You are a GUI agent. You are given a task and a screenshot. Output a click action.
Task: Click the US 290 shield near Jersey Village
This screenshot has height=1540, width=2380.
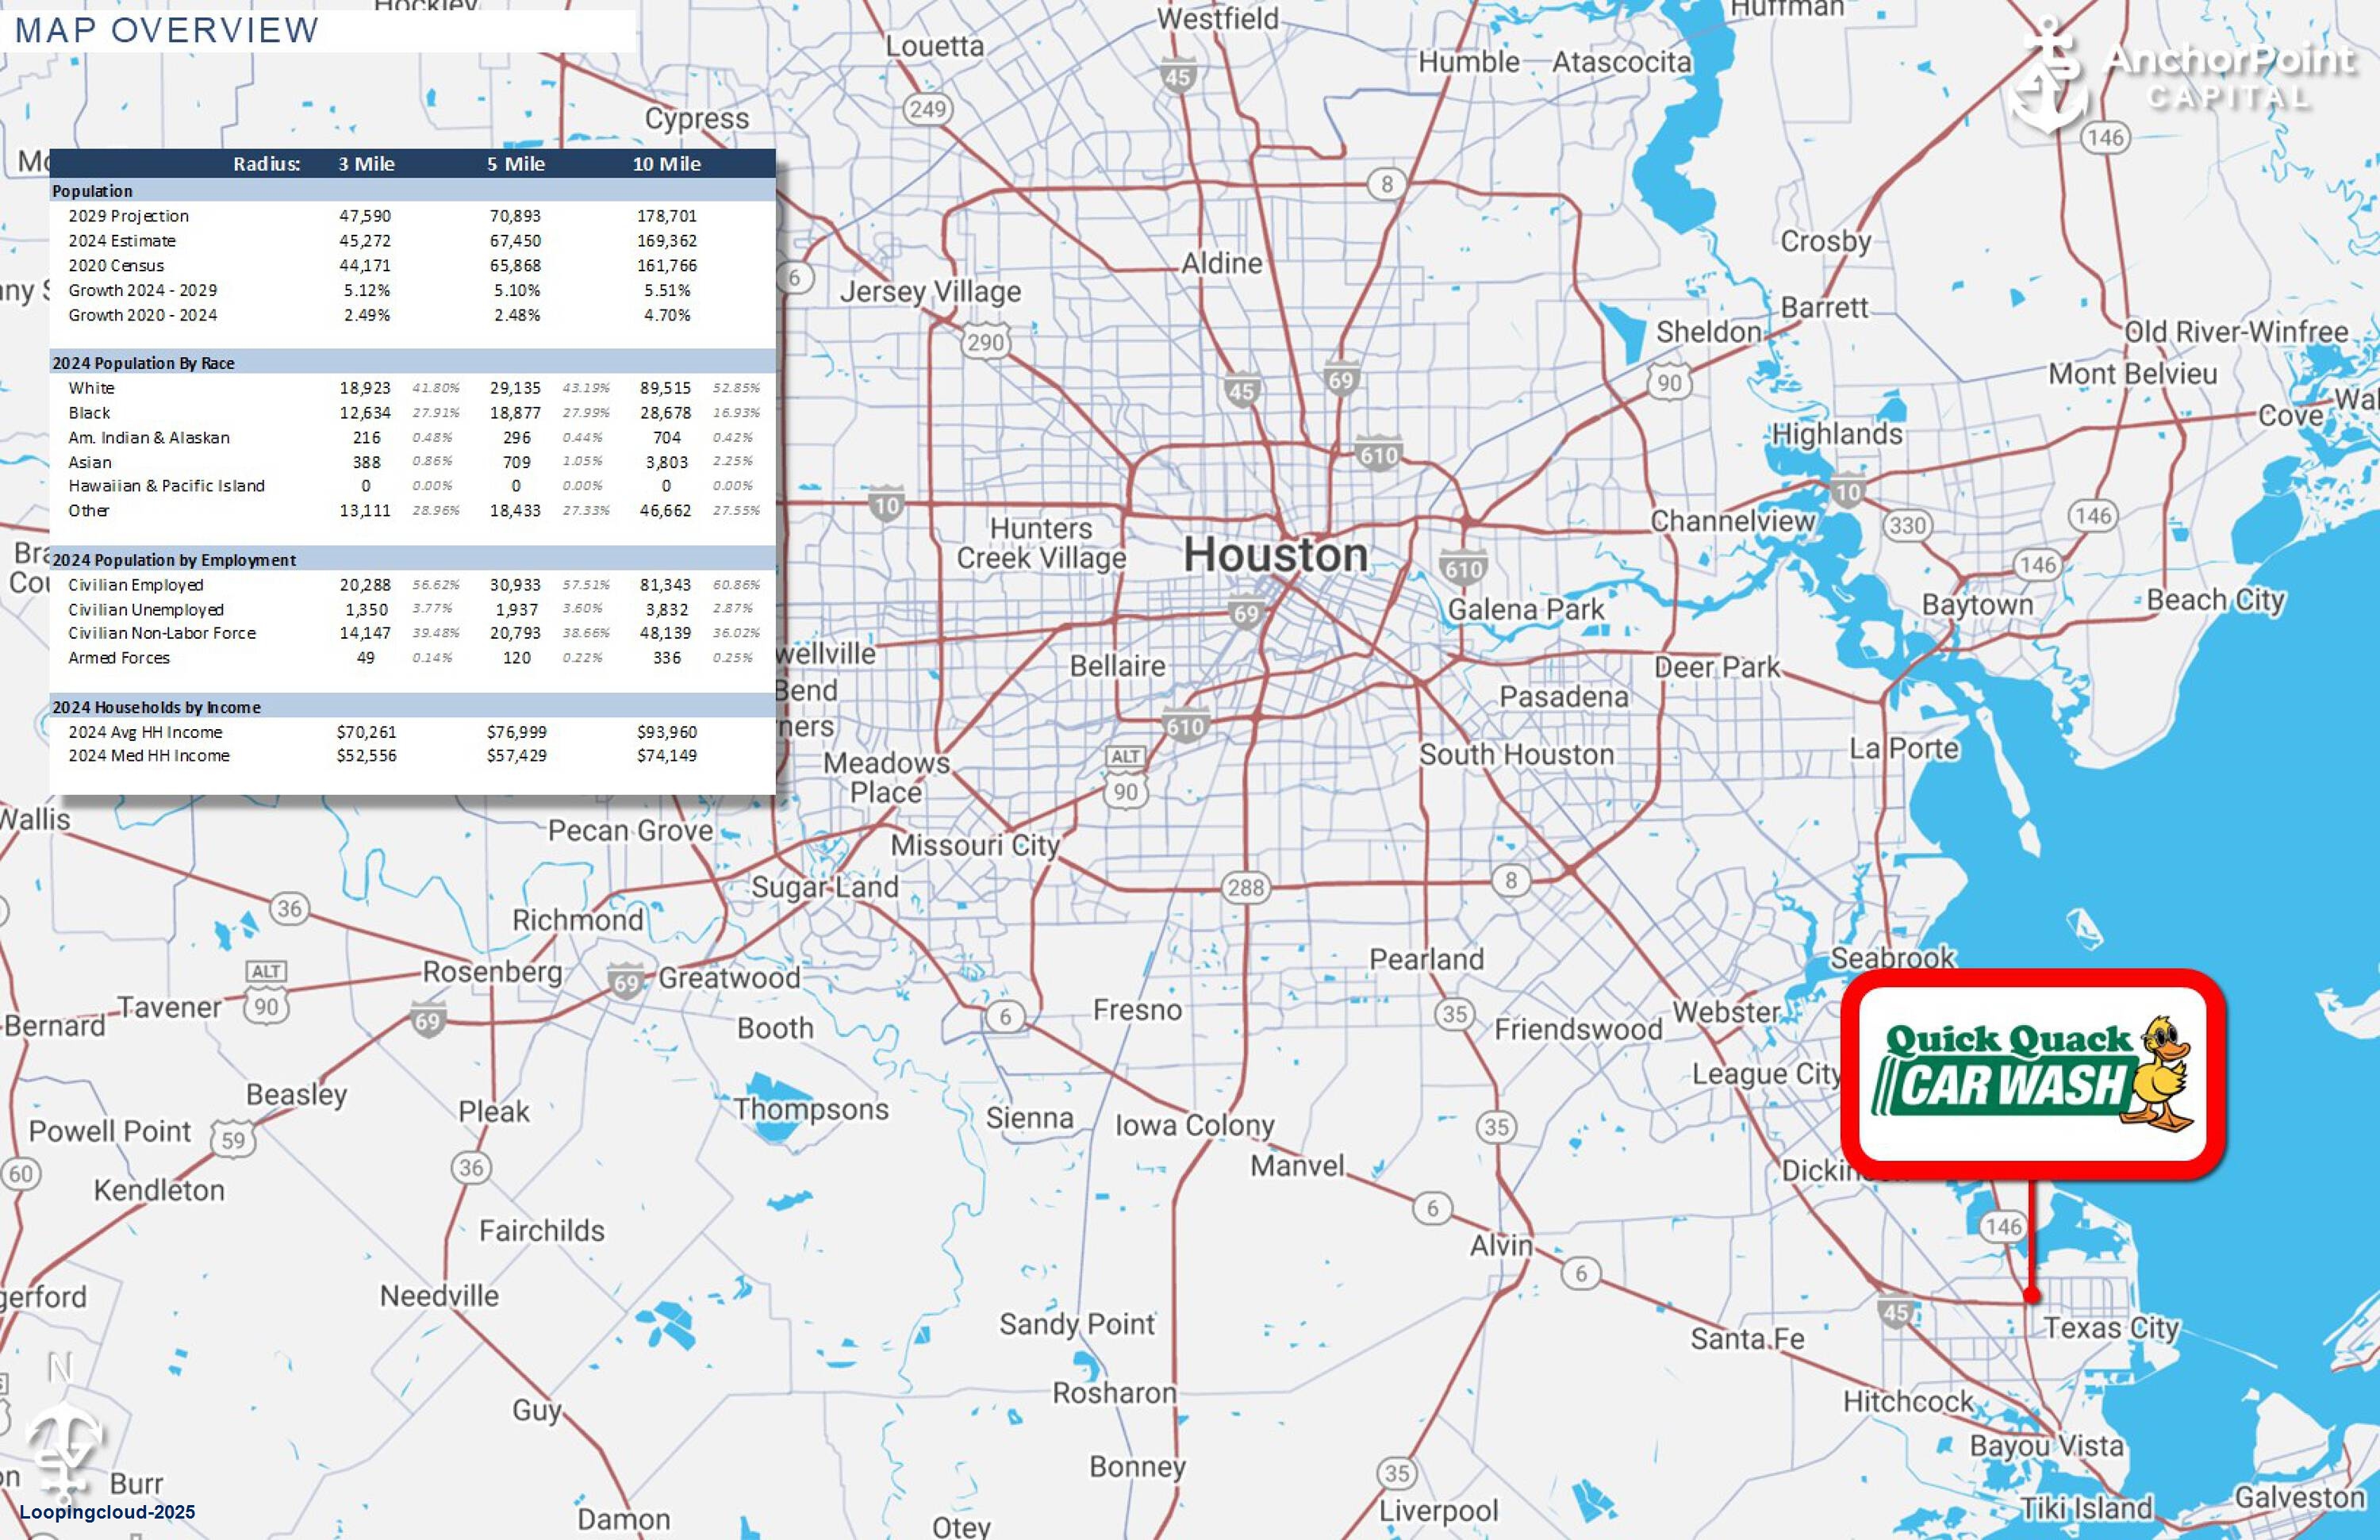coord(985,342)
